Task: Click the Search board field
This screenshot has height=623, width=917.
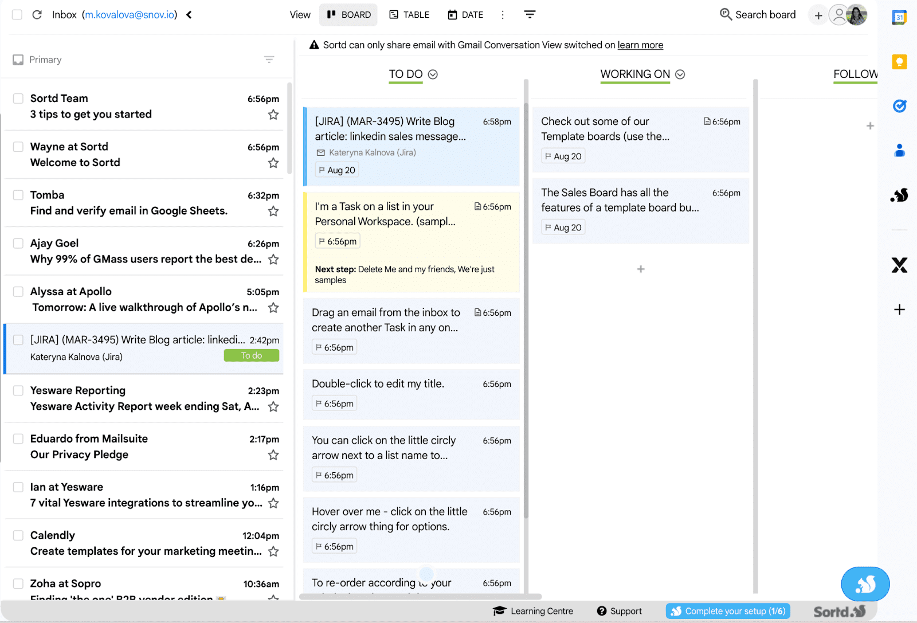Action: (758, 15)
